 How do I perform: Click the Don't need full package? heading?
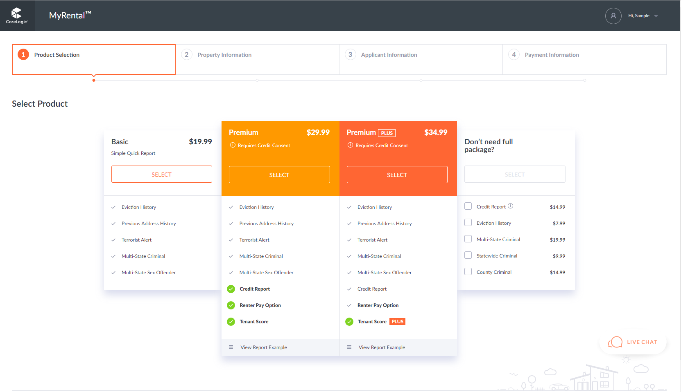coord(489,146)
